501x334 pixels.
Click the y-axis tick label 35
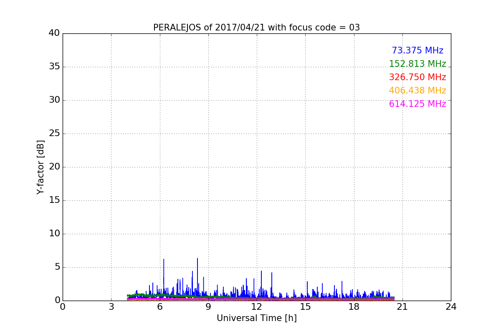[x=54, y=66]
